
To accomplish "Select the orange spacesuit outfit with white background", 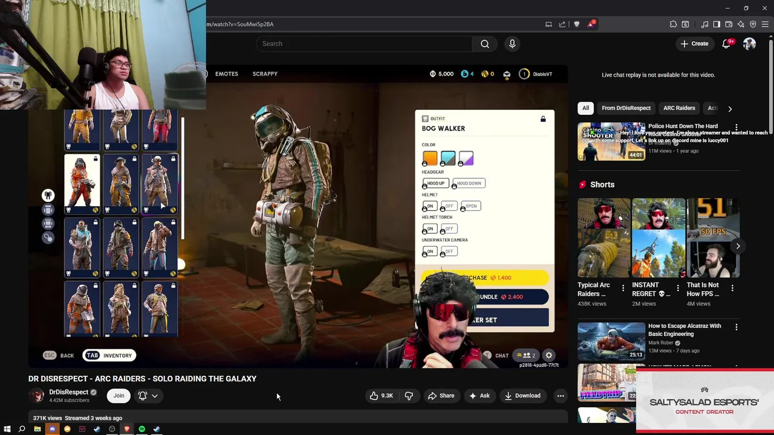I will [x=82, y=184].
